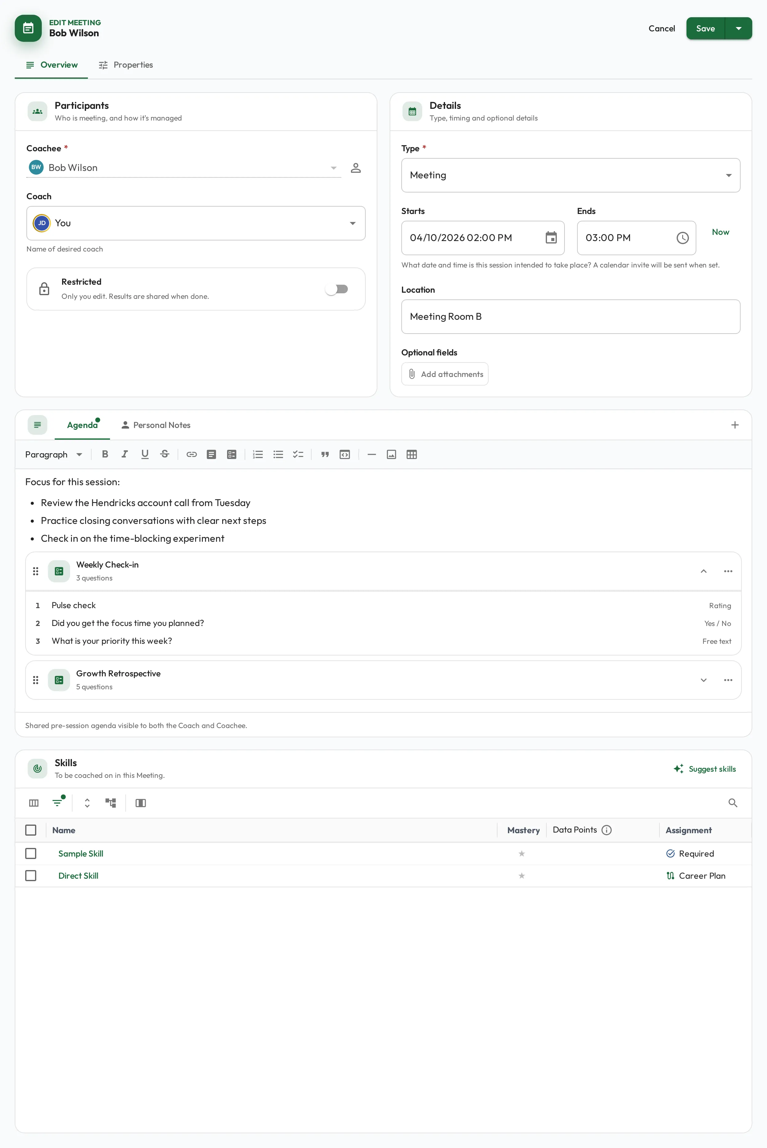Click the Save button
Viewport: 767px width, 1148px height.
point(705,28)
